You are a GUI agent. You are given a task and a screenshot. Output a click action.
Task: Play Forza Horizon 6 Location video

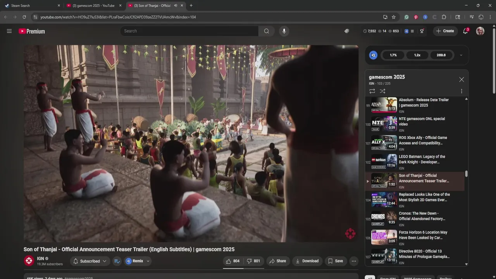[415, 238]
